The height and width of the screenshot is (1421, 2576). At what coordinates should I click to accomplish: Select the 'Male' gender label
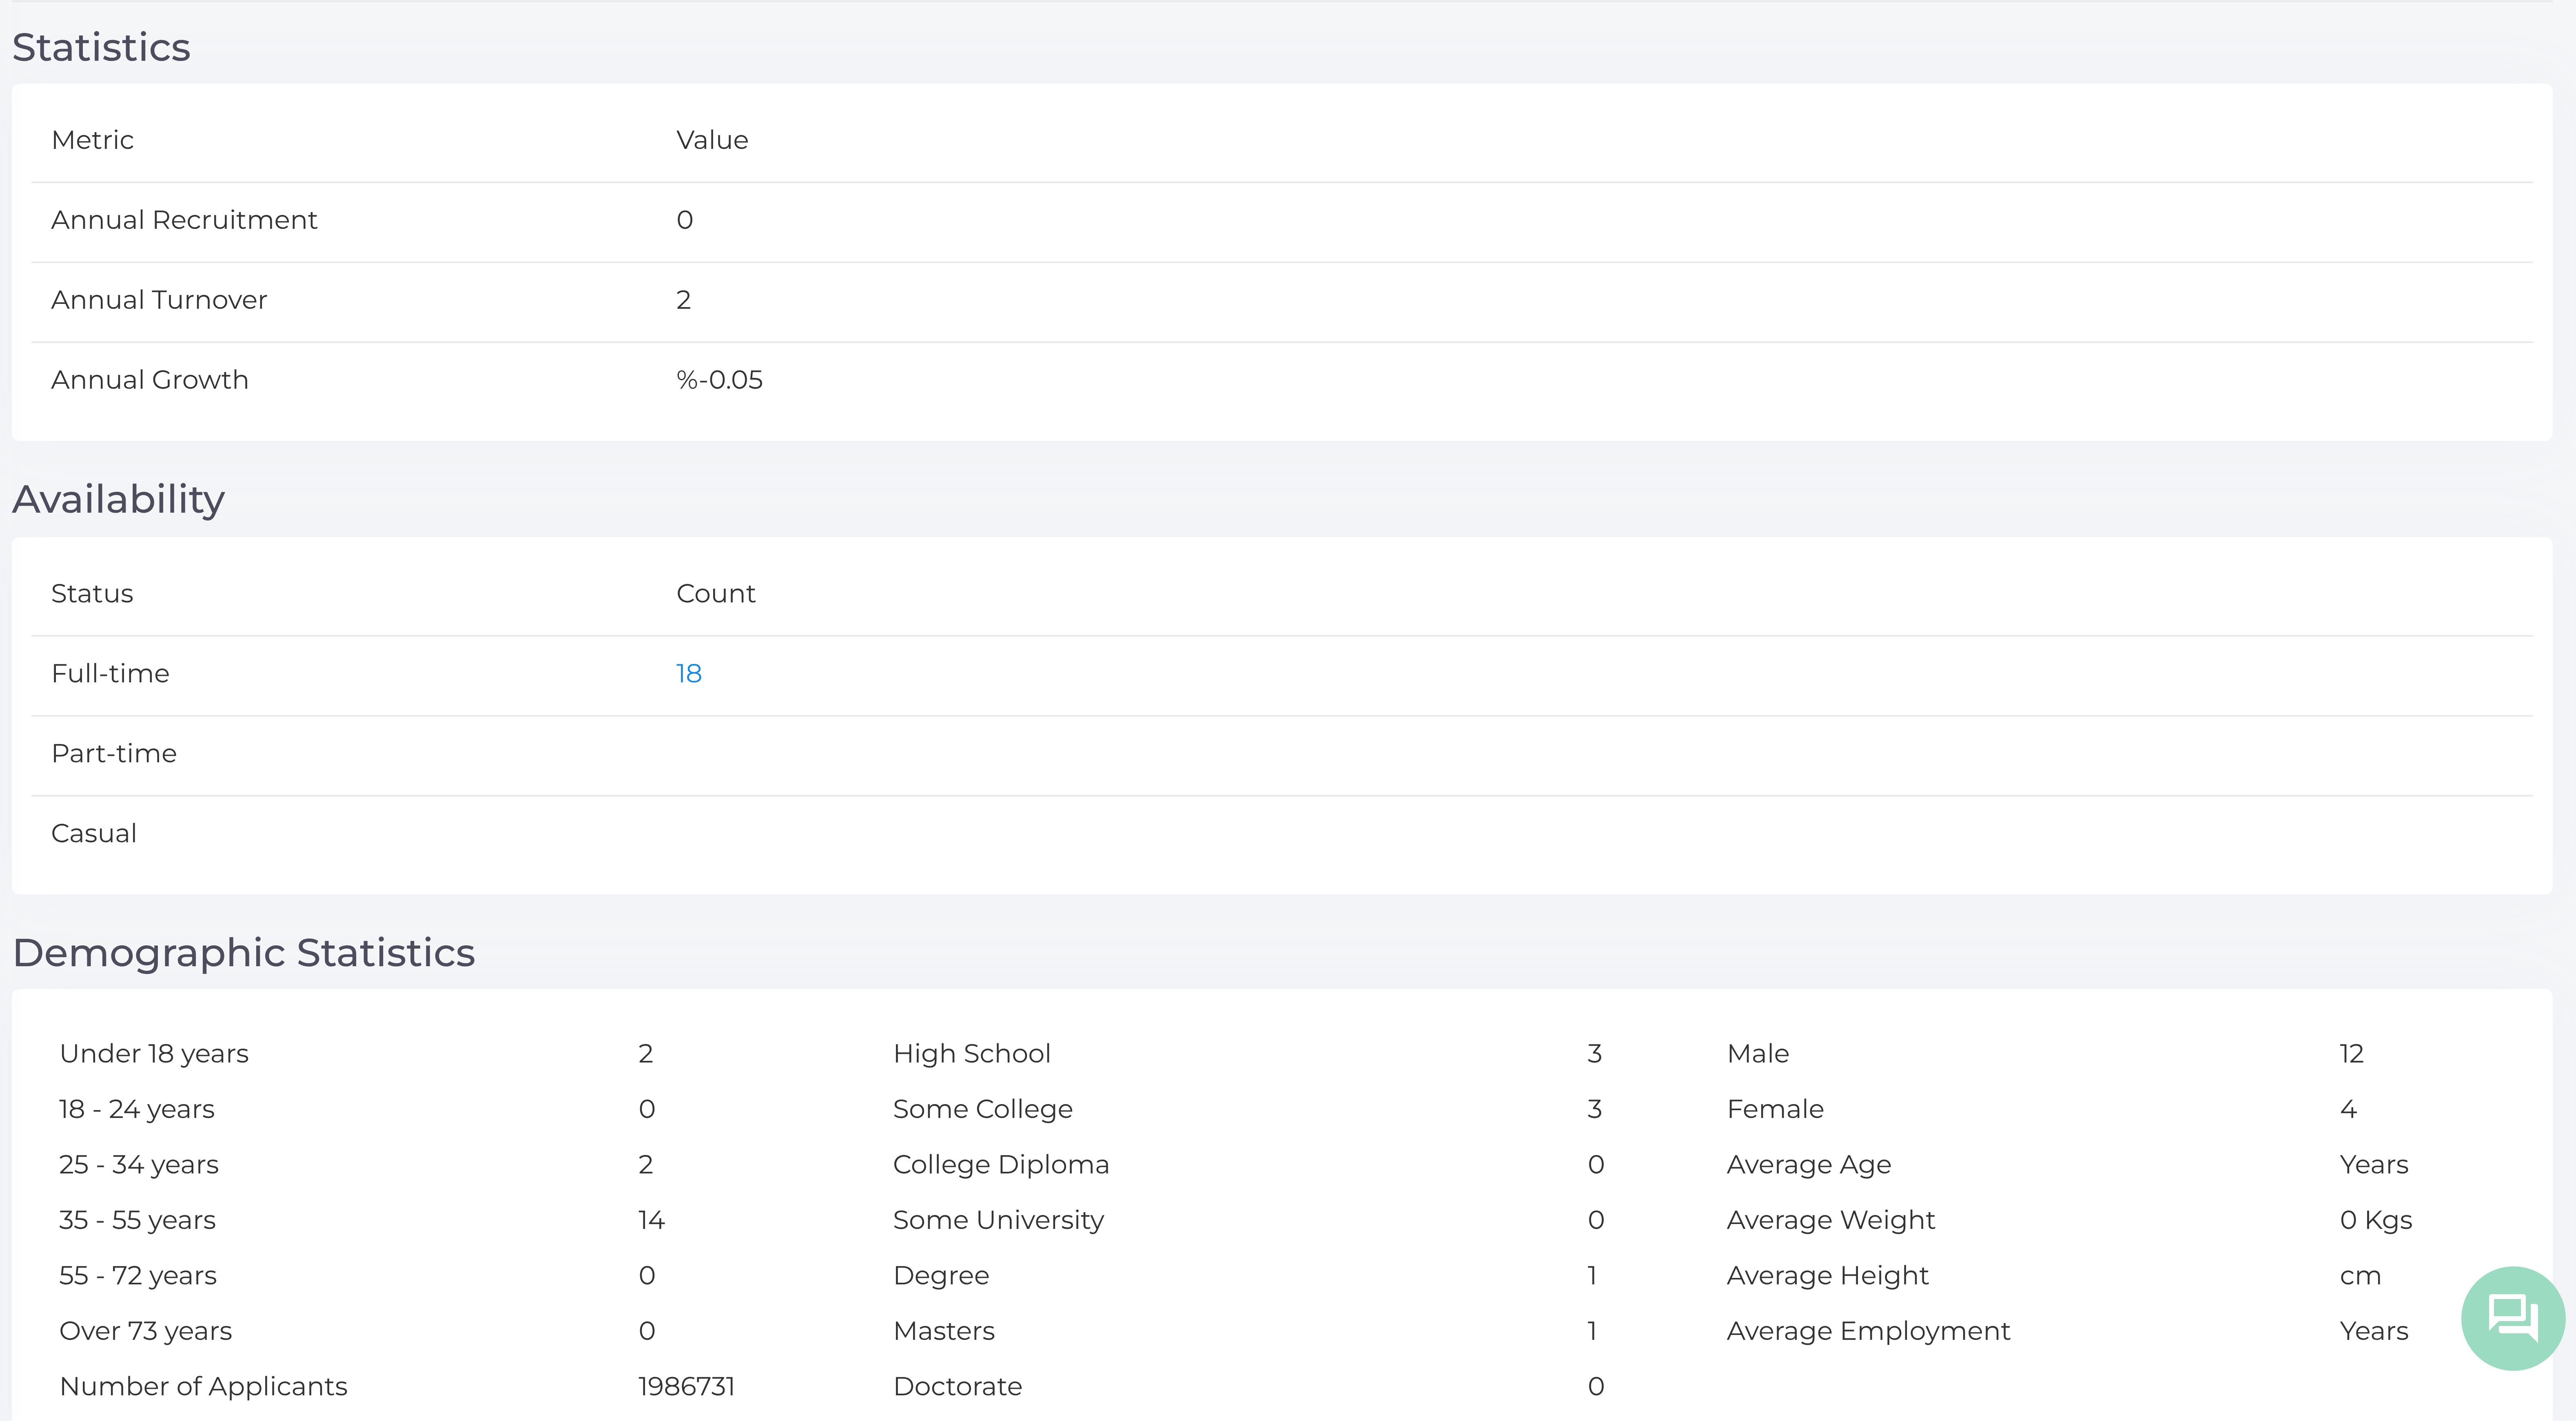point(1758,1054)
